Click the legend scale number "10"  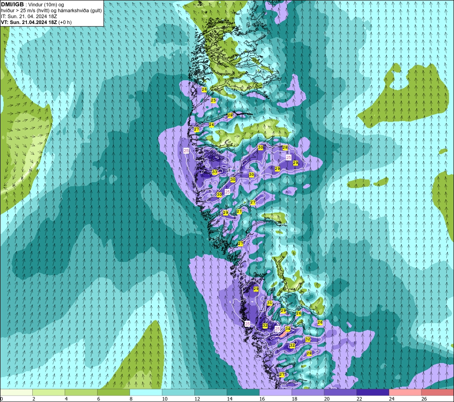[164, 399]
